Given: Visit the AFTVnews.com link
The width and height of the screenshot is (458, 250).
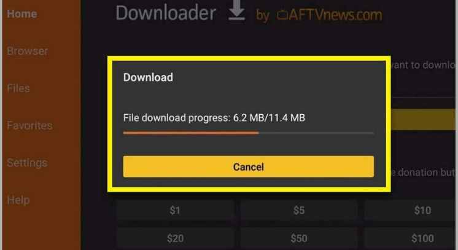Looking at the screenshot, I should [329, 15].
